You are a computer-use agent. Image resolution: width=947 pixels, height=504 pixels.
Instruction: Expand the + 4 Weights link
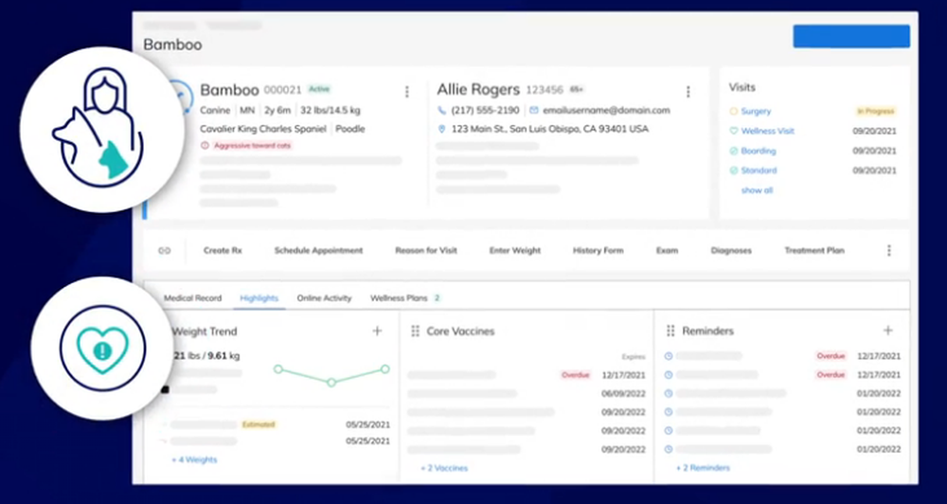click(194, 459)
